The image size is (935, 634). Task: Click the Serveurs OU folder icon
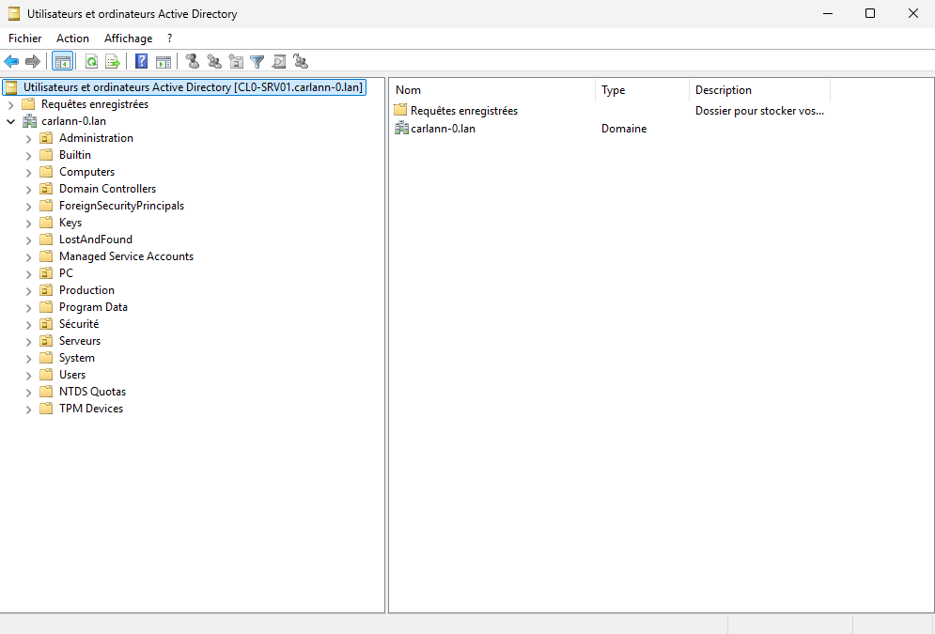pos(46,340)
